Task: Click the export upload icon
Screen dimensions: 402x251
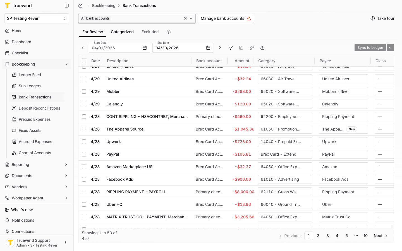Action: pos(262,48)
